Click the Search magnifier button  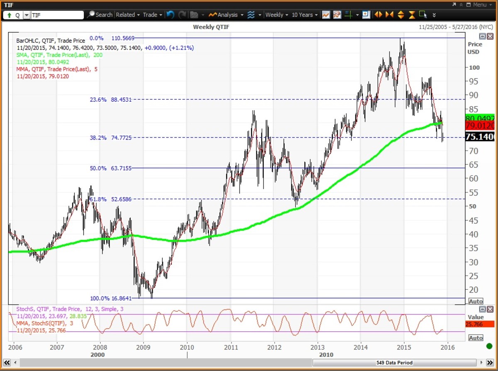(x=100, y=15)
